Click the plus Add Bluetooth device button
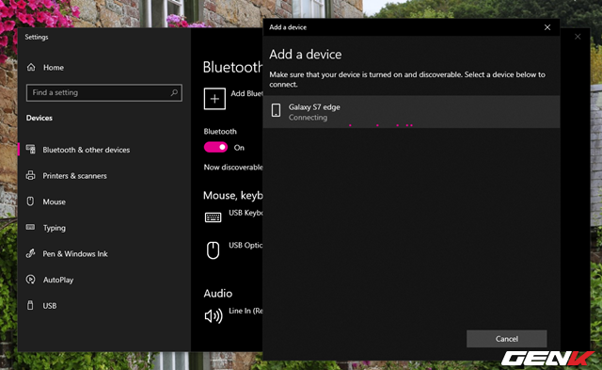This screenshot has width=602, height=370. coord(214,99)
